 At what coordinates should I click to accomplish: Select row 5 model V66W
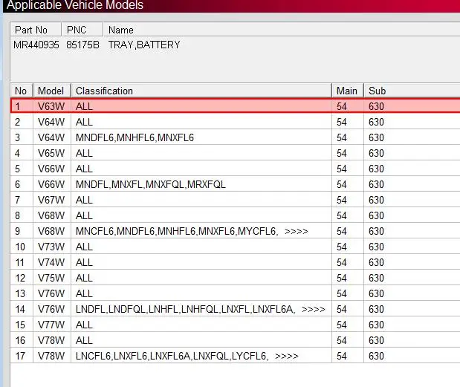coord(51,169)
